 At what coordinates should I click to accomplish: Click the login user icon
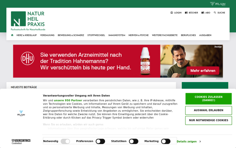click(171, 13)
